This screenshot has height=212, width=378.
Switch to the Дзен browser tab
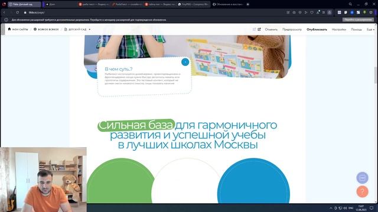[x=60, y=4]
